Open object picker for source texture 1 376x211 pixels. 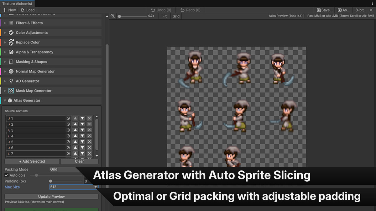pos(68,118)
